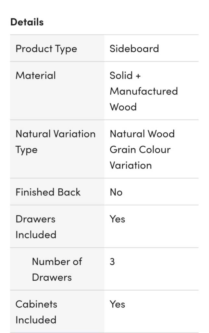Viewport: 209px width, 333px height.
Task: Select the Material row label
Action: pos(36,75)
